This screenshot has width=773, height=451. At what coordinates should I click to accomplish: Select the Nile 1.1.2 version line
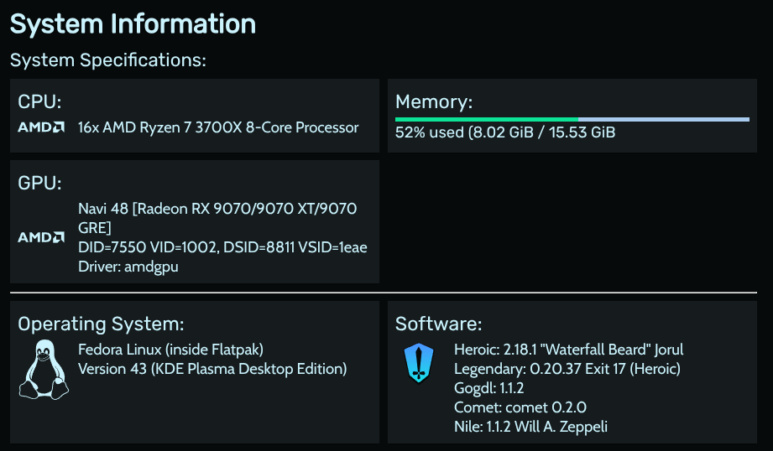click(530, 427)
